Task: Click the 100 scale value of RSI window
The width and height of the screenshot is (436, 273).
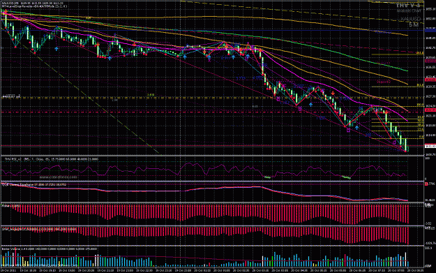Action: coord(428,158)
